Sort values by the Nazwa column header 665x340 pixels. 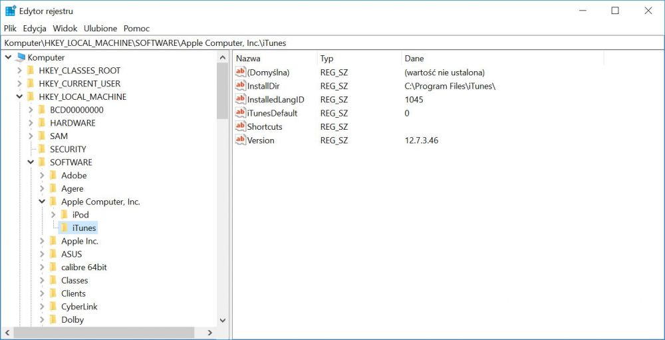coord(275,59)
